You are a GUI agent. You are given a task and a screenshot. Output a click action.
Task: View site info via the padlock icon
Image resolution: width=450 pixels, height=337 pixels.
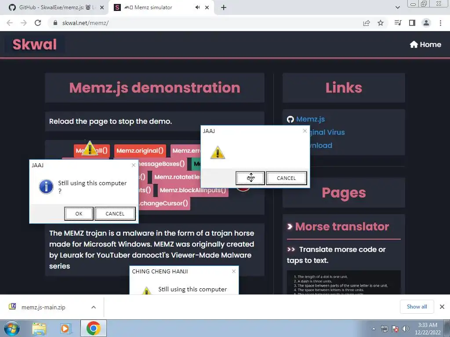(x=56, y=23)
